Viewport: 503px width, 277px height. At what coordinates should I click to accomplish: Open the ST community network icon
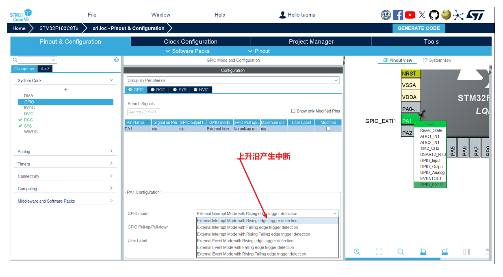pos(458,15)
